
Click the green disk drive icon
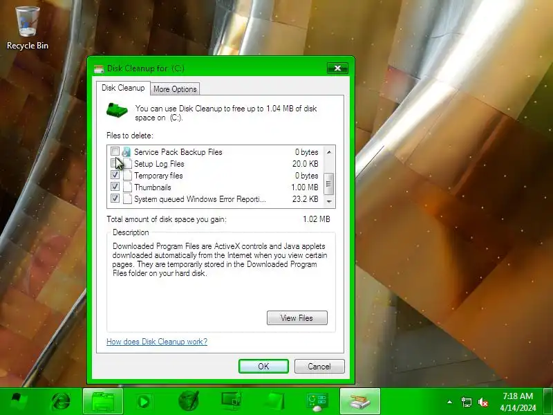click(117, 110)
